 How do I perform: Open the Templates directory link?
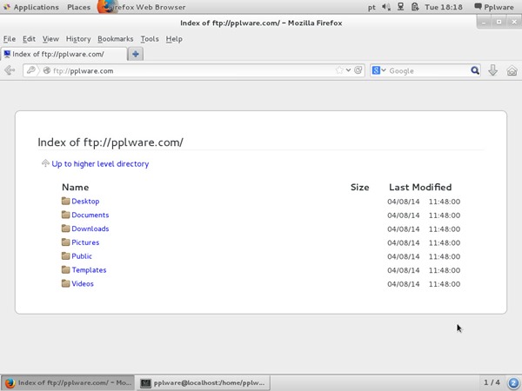tap(89, 270)
